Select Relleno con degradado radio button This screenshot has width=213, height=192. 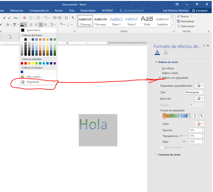click(160, 78)
